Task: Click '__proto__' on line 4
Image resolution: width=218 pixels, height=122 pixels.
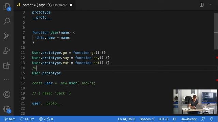Action: (x=41, y=17)
